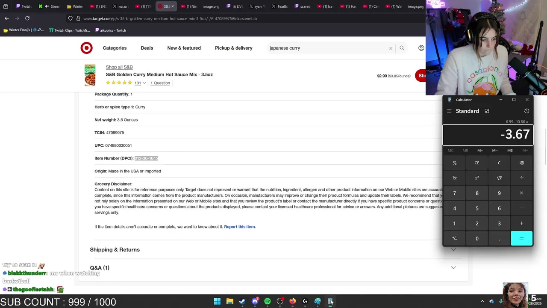
Task: Switch to the FearBu X browser tab
Action: [x=280, y=6]
